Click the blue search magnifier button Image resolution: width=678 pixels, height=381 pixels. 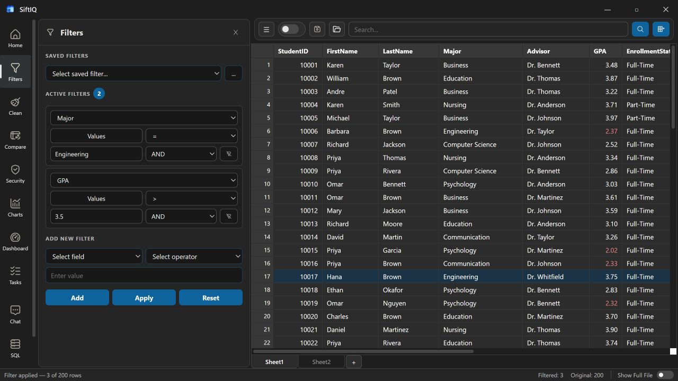[640, 30]
